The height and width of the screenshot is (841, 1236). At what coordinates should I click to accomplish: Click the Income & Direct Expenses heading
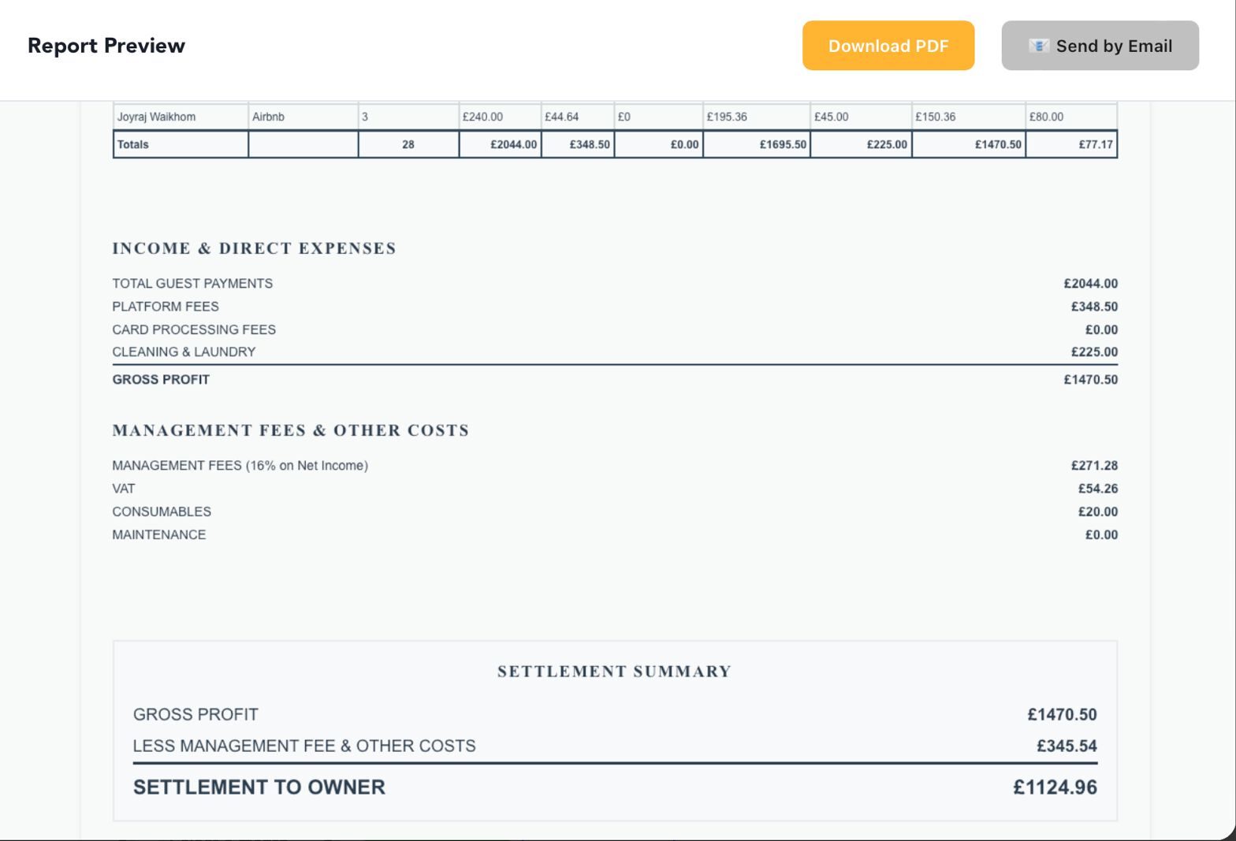tap(254, 248)
